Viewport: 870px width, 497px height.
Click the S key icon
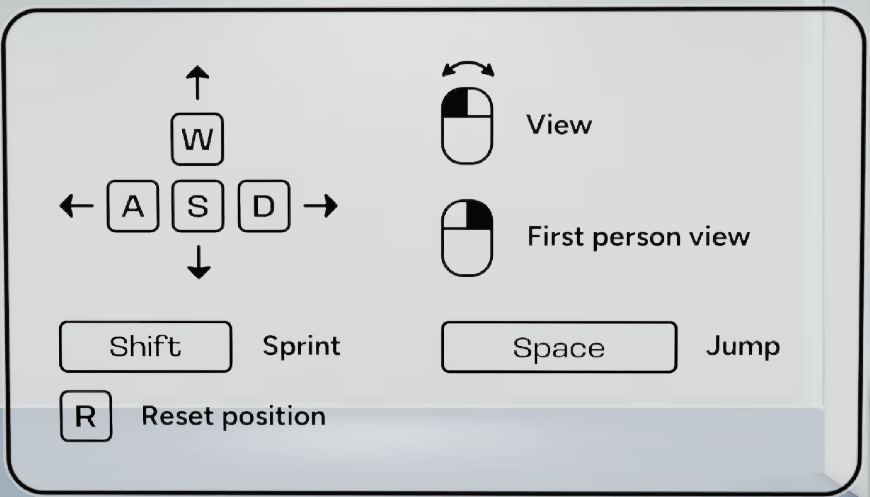(198, 206)
